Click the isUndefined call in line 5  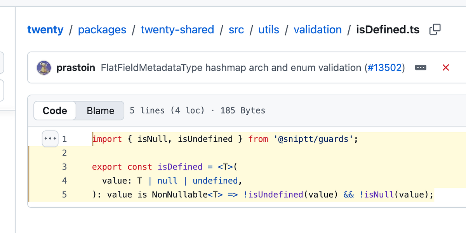pos(276,195)
